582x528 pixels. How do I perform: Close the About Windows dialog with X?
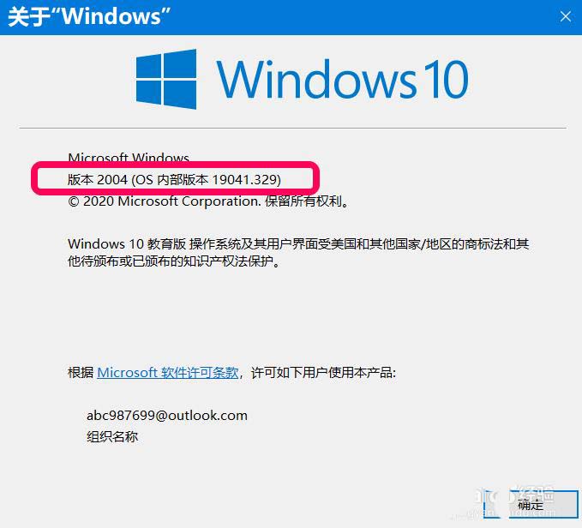point(566,16)
